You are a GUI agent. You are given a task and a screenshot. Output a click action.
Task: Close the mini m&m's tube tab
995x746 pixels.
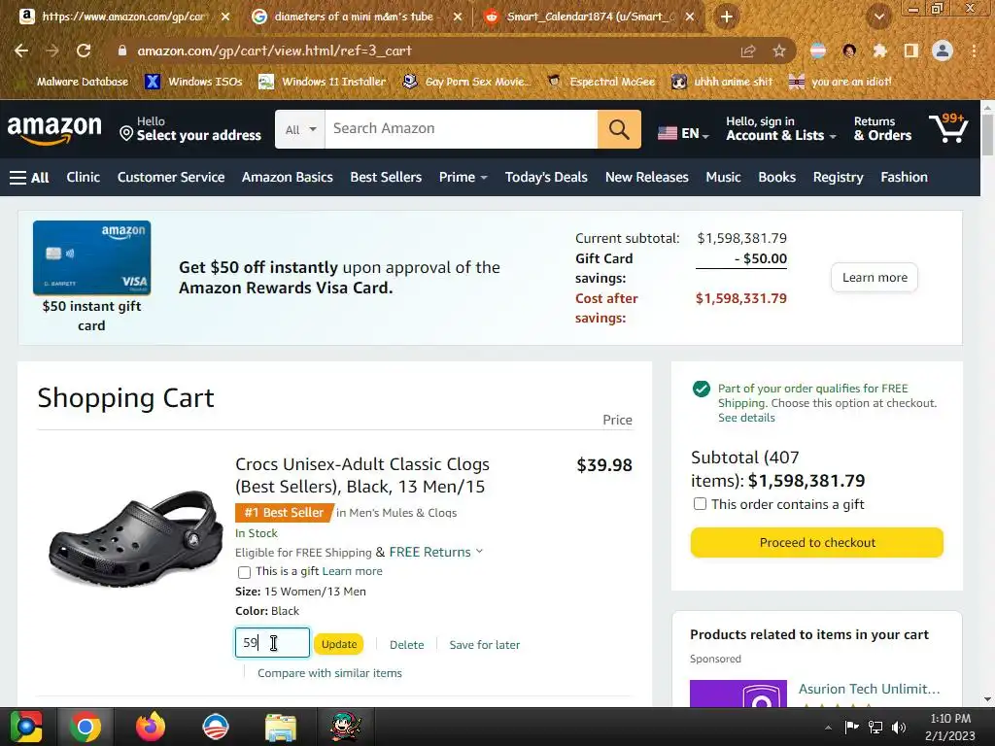coord(458,17)
